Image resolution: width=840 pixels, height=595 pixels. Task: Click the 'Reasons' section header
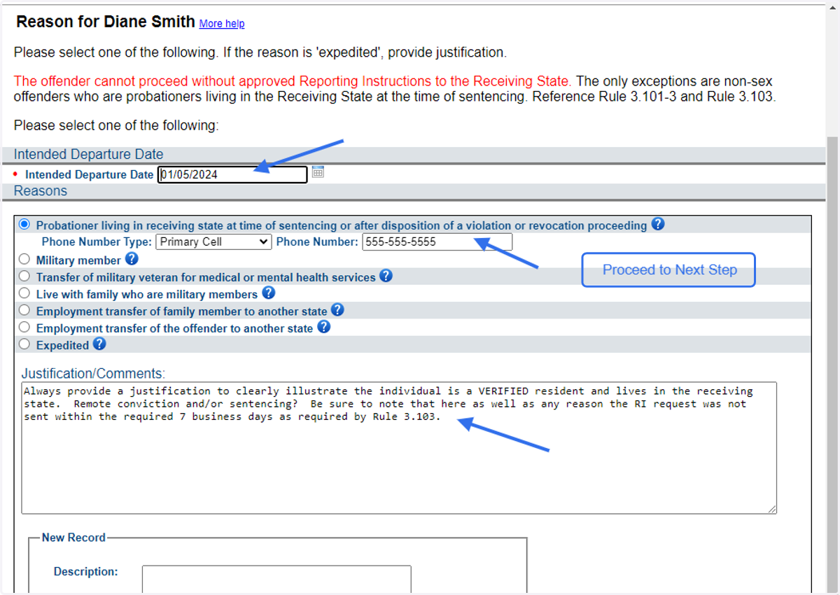click(x=41, y=191)
